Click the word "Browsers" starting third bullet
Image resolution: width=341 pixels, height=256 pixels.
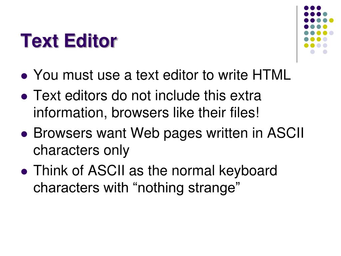pyautogui.click(x=63, y=133)
